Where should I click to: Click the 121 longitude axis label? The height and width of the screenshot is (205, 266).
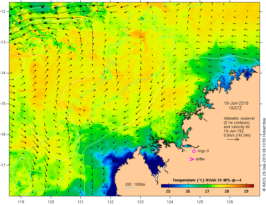click(81, 202)
